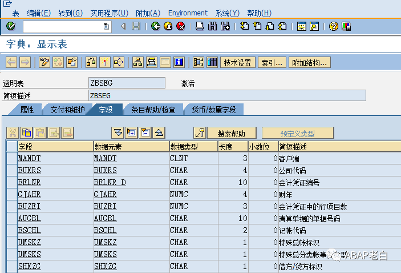The height and width of the screenshot is (273, 401).
Task: Click the 索引... button
Action: point(272,62)
